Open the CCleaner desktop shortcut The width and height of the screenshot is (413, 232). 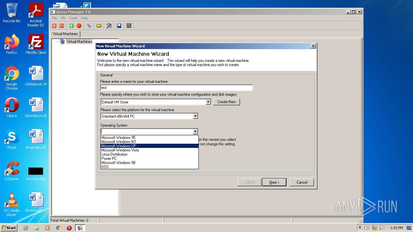12,171
